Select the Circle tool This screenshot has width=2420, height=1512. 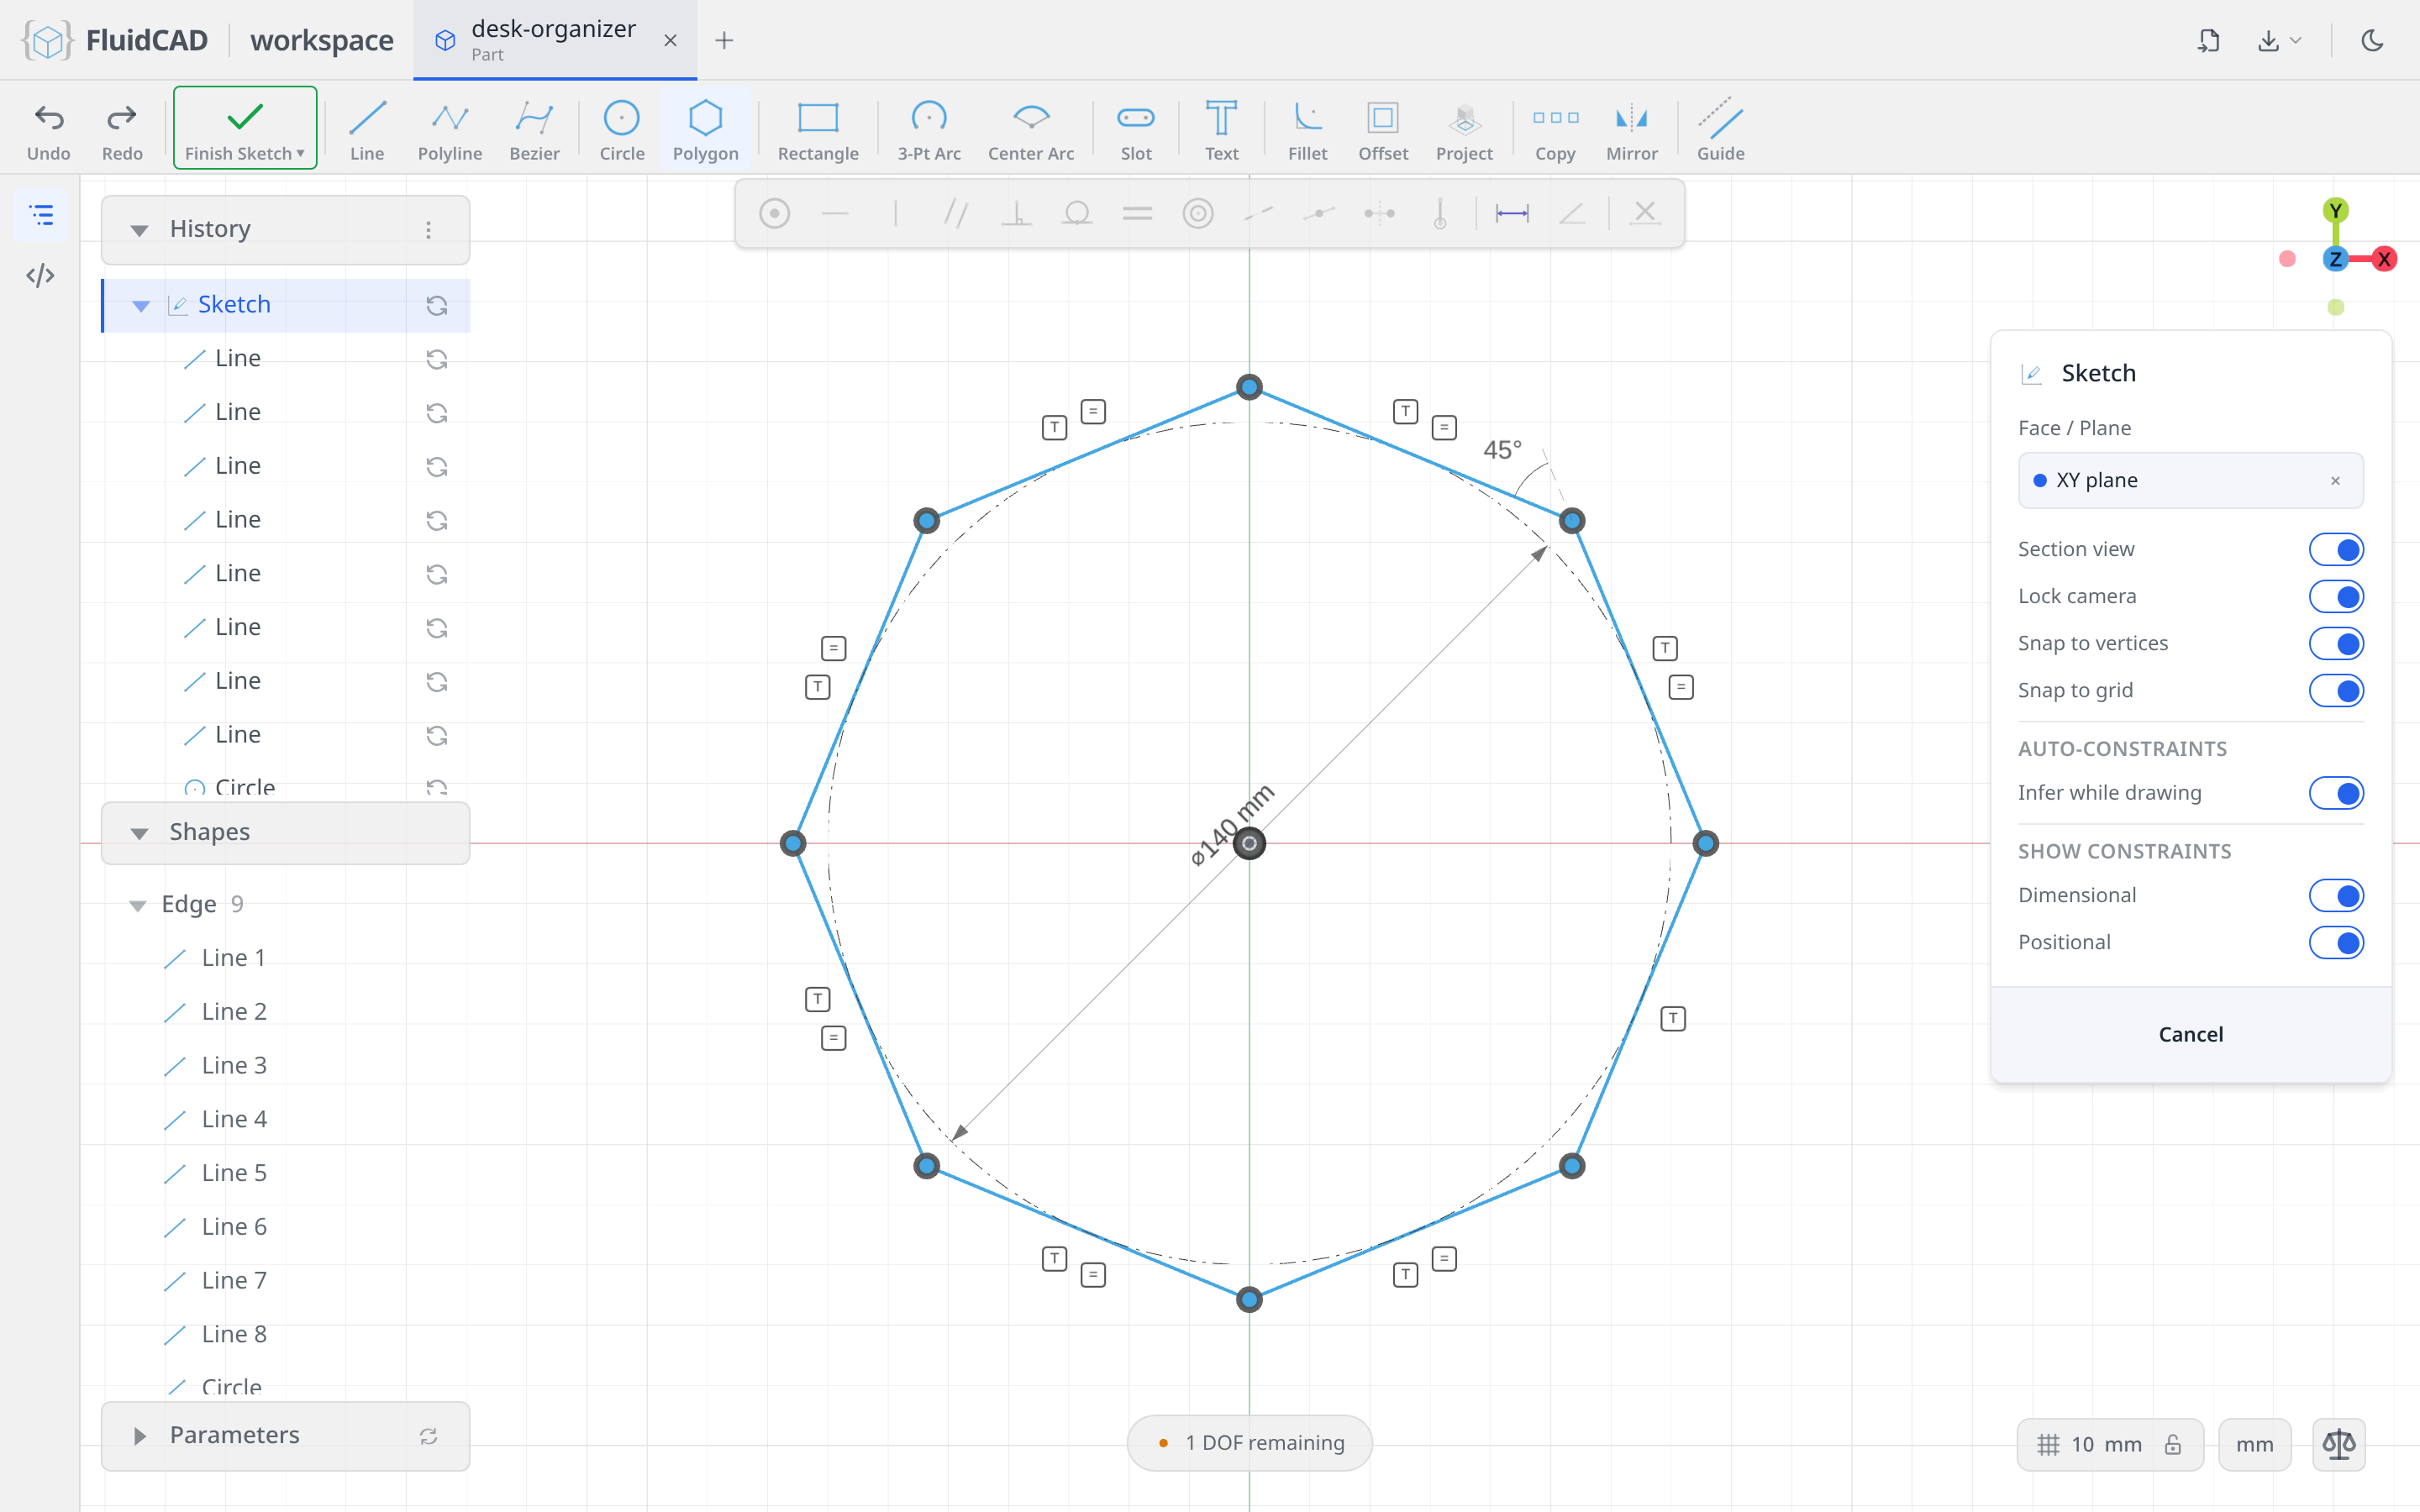(621, 130)
